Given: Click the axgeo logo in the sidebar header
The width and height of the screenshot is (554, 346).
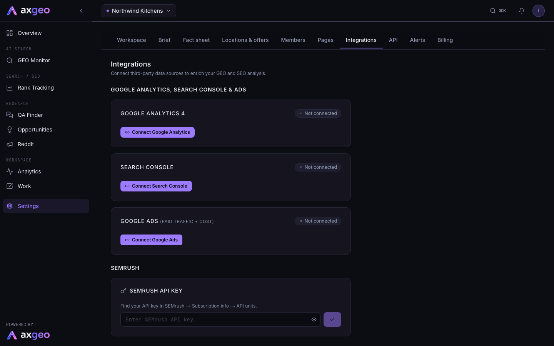Looking at the screenshot, I should (28, 11).
